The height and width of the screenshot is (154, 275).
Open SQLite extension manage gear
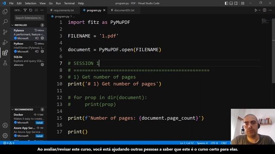[42, 65]
